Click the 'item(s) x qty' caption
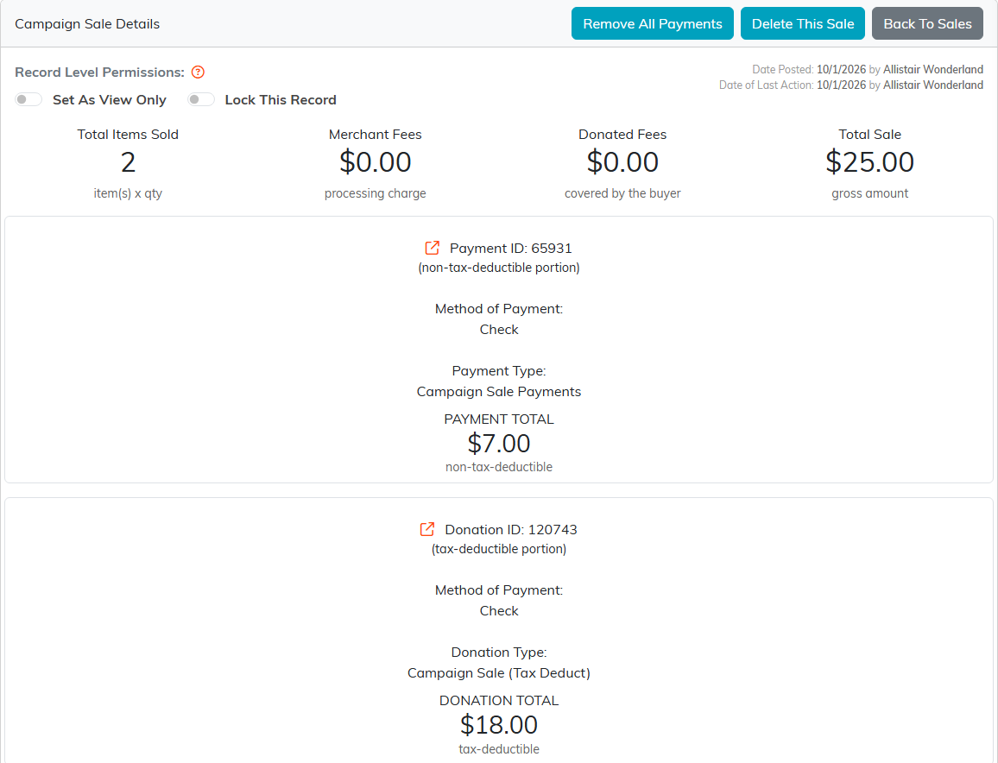 (128, 192)
